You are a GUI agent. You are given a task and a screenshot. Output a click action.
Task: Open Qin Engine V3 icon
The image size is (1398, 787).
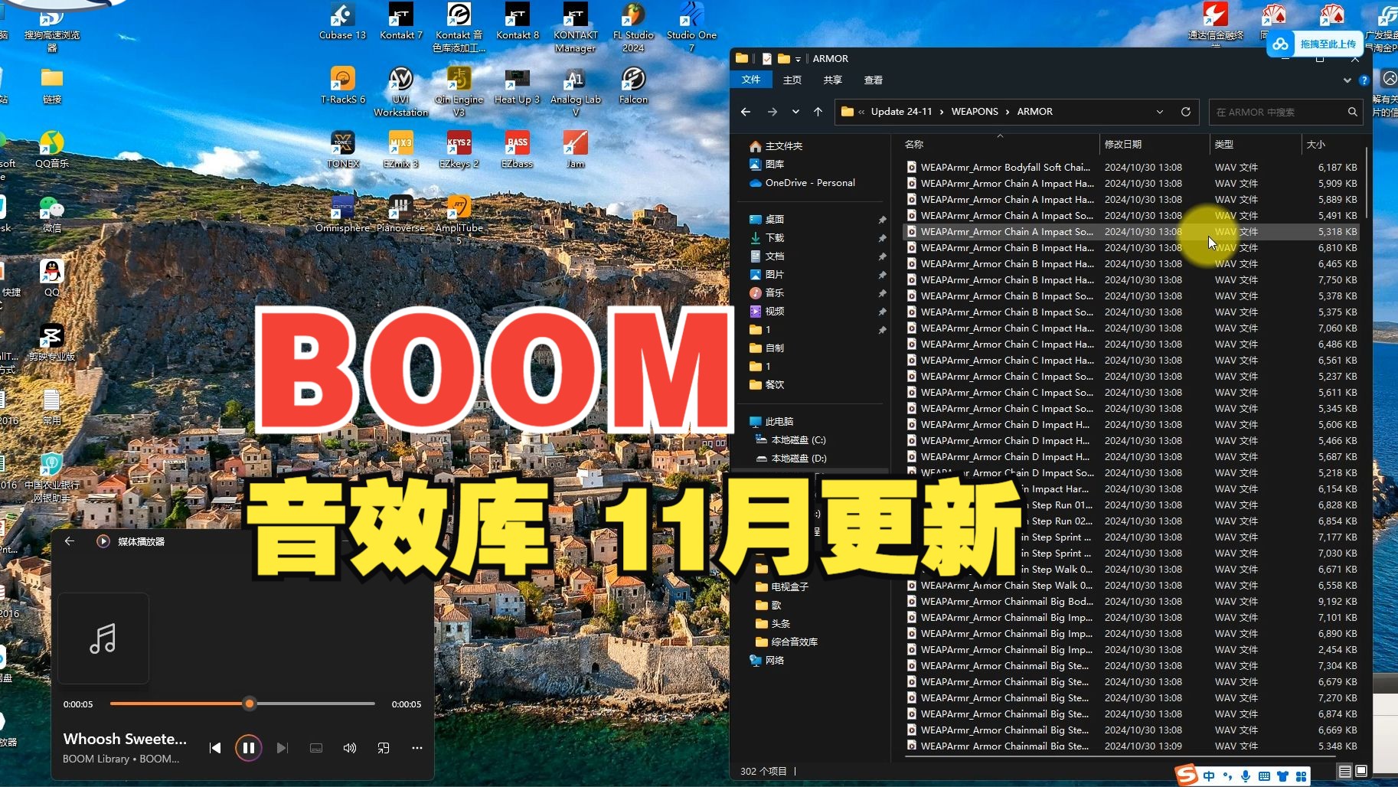coord(459,92)
